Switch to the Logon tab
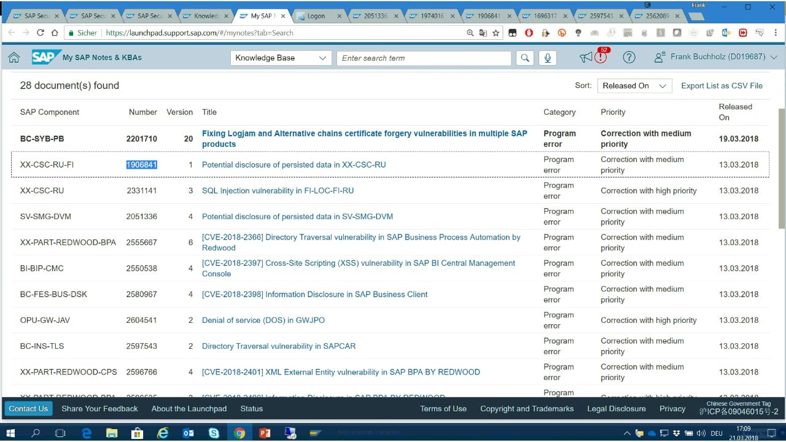This screenshot has width=786, height=442. point(316,16)
